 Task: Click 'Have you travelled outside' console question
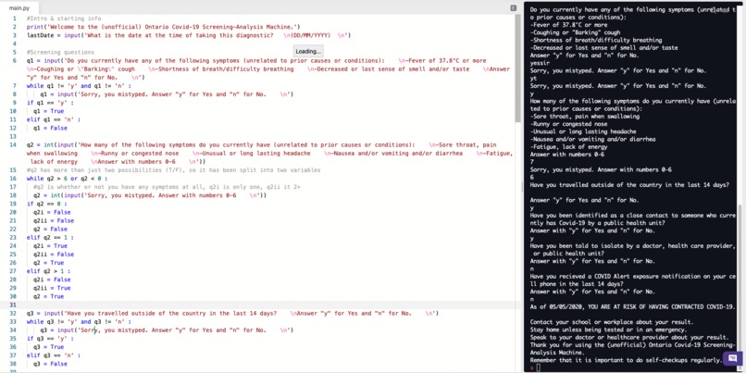click(x=629, y=185)
